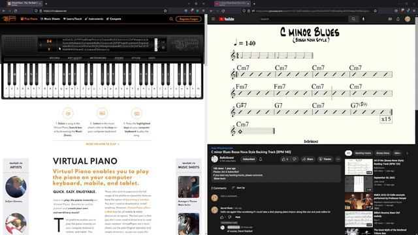Click YouTube browser reload button
Viewport: 418px width, 235px height.
click(x=223, y=11)
